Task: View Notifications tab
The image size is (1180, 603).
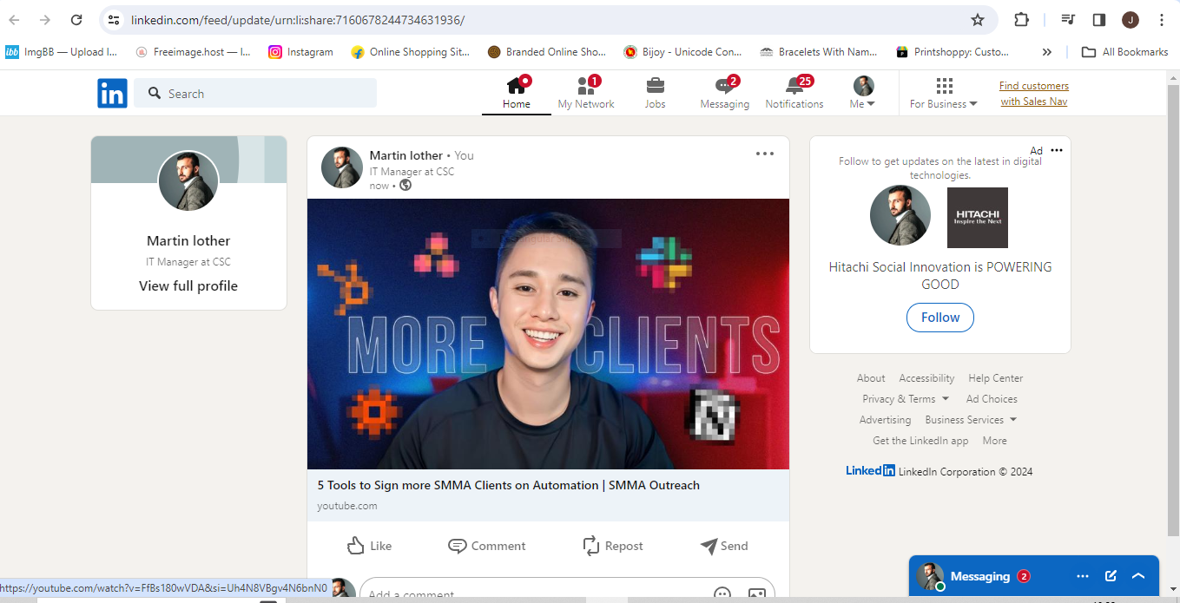Action: (794, 93)
